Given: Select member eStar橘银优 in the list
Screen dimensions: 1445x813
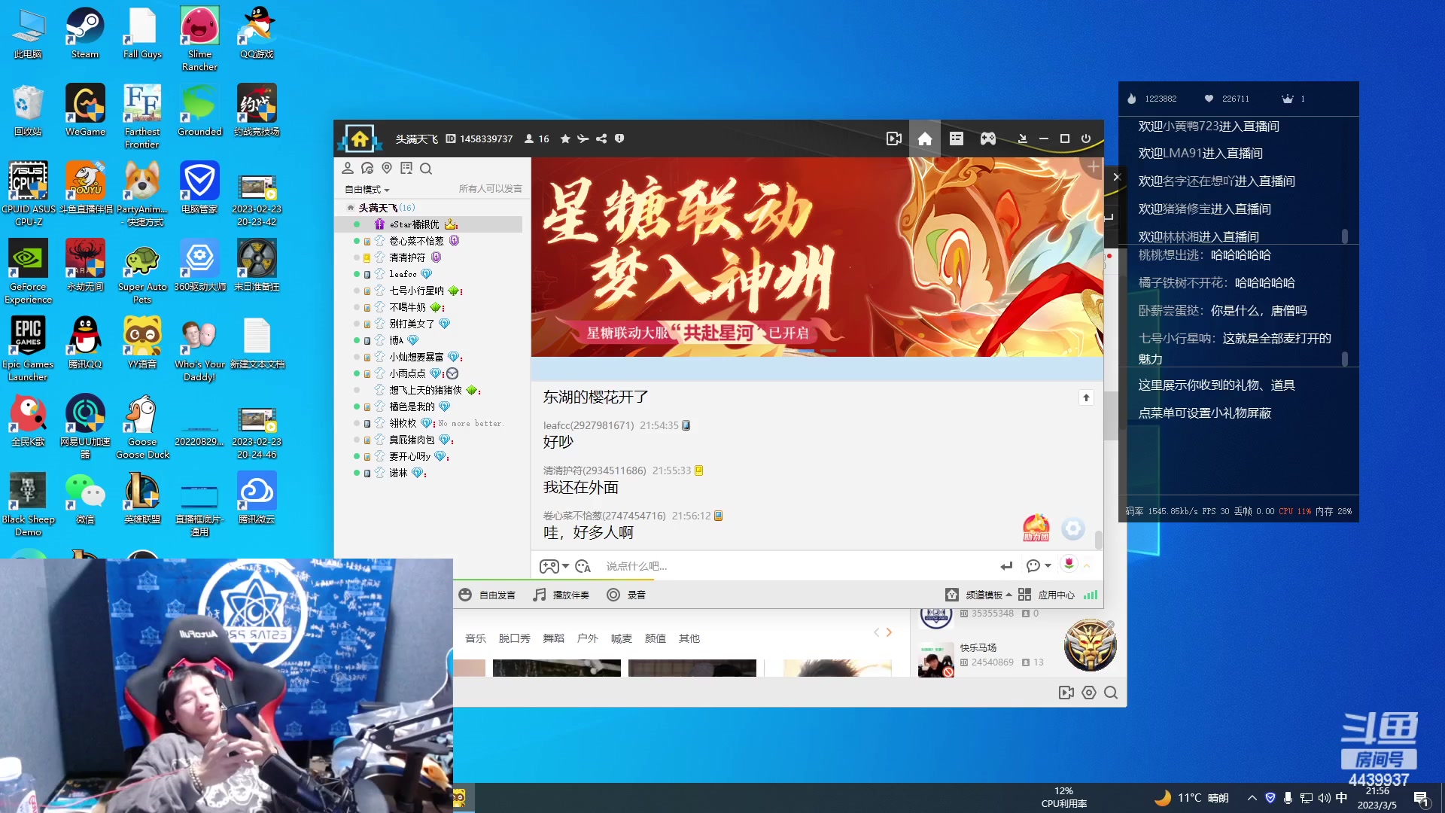Looking at the screenshot, I should pos(429,224).
